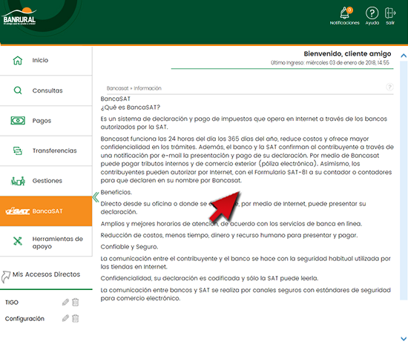Screen dimensions: 408x350
Task: Click the Transferencias arrows icon
Action: pyautogui.click(x=18, y=151)
